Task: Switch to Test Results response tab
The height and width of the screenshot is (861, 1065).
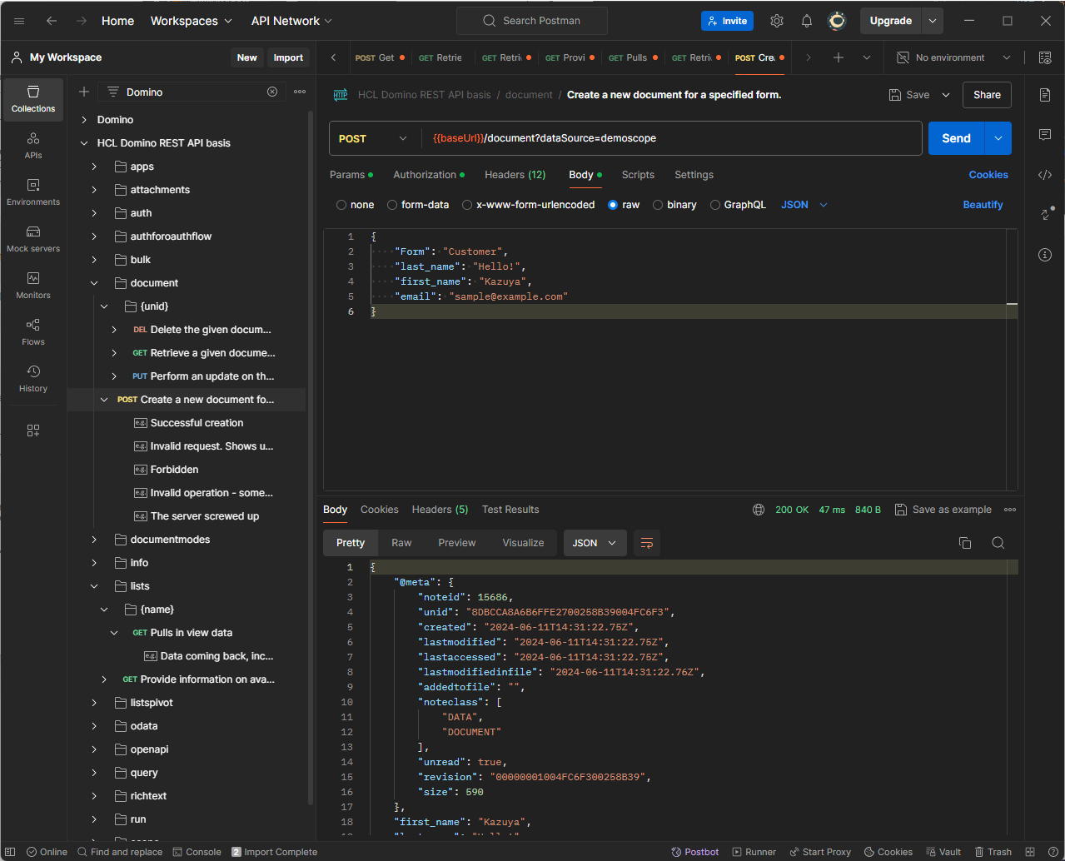Action: click(510, 510)
